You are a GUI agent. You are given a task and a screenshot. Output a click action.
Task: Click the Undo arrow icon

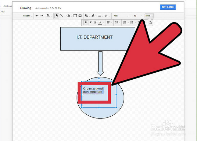coord(37,16)
